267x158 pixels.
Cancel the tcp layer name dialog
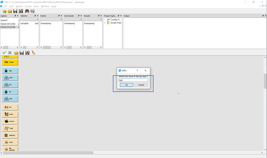point(141,85)
